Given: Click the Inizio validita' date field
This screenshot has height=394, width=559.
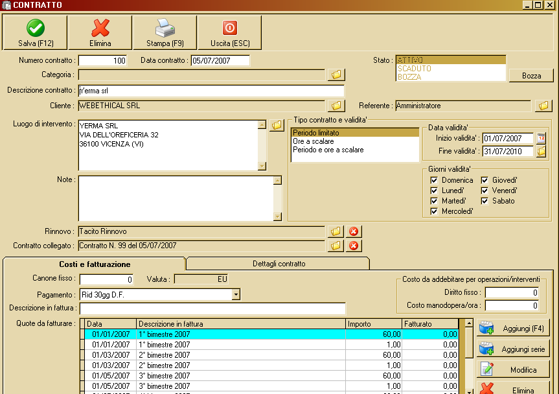Looking at the screenshot, I should click(508, 138).
